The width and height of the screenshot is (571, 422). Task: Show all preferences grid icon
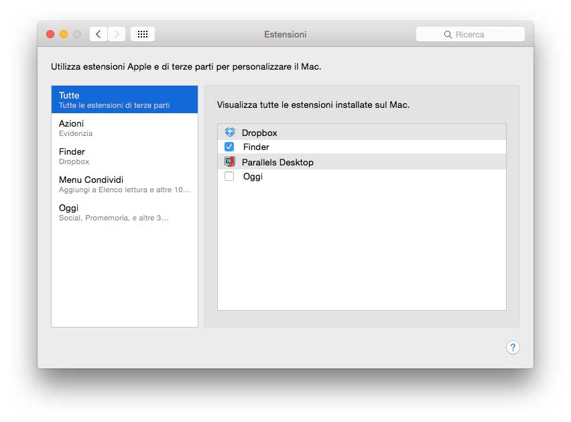[x=143, y=34]
